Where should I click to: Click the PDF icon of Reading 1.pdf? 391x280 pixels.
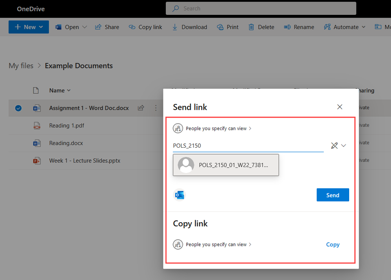point(37,126)
